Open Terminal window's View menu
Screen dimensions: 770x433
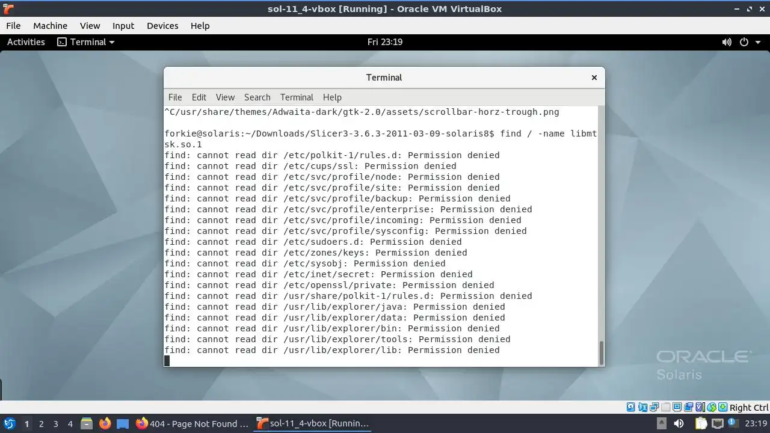tap(225, 97)
